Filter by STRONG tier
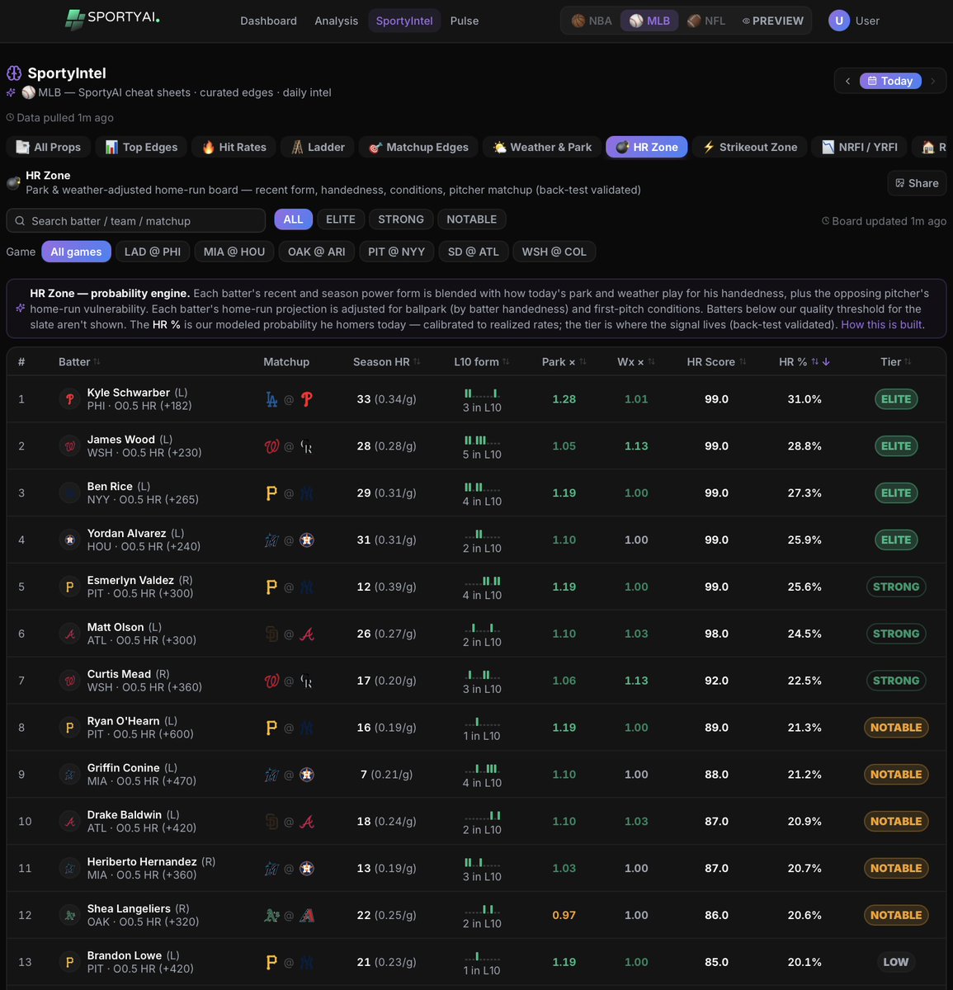This screenshot has height=990, width=953. (401, 219)
